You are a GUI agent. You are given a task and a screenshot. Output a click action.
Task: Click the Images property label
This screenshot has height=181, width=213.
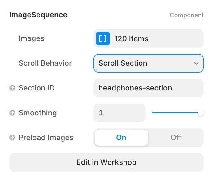(31, 38)
